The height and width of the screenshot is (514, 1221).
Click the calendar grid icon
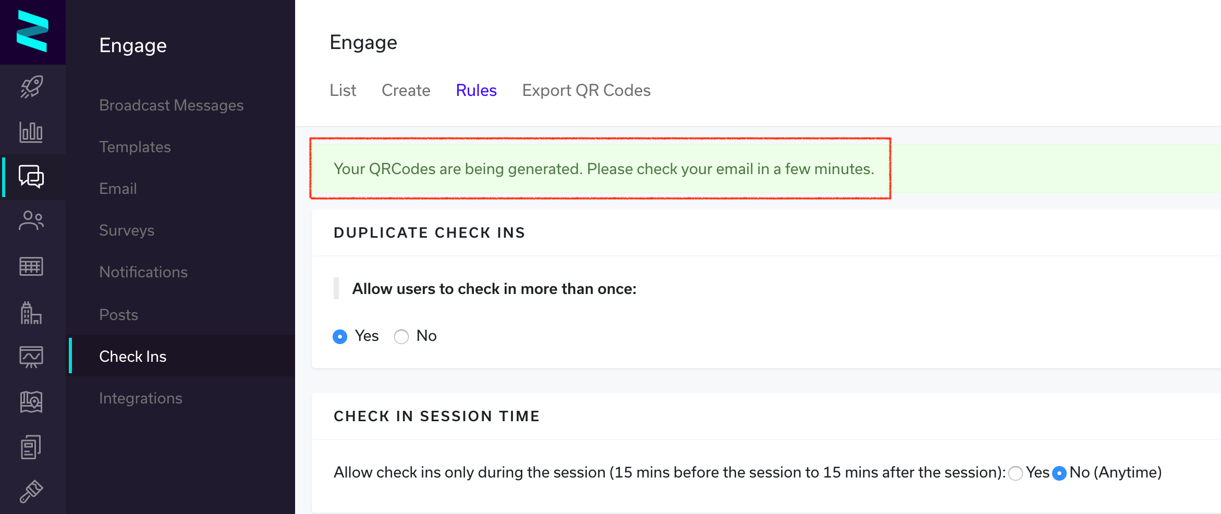pyautogui.click(x=31, y=266)
